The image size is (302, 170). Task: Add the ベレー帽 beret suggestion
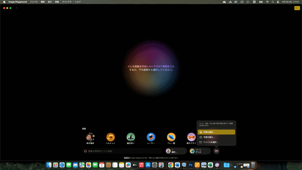(171, 137)
